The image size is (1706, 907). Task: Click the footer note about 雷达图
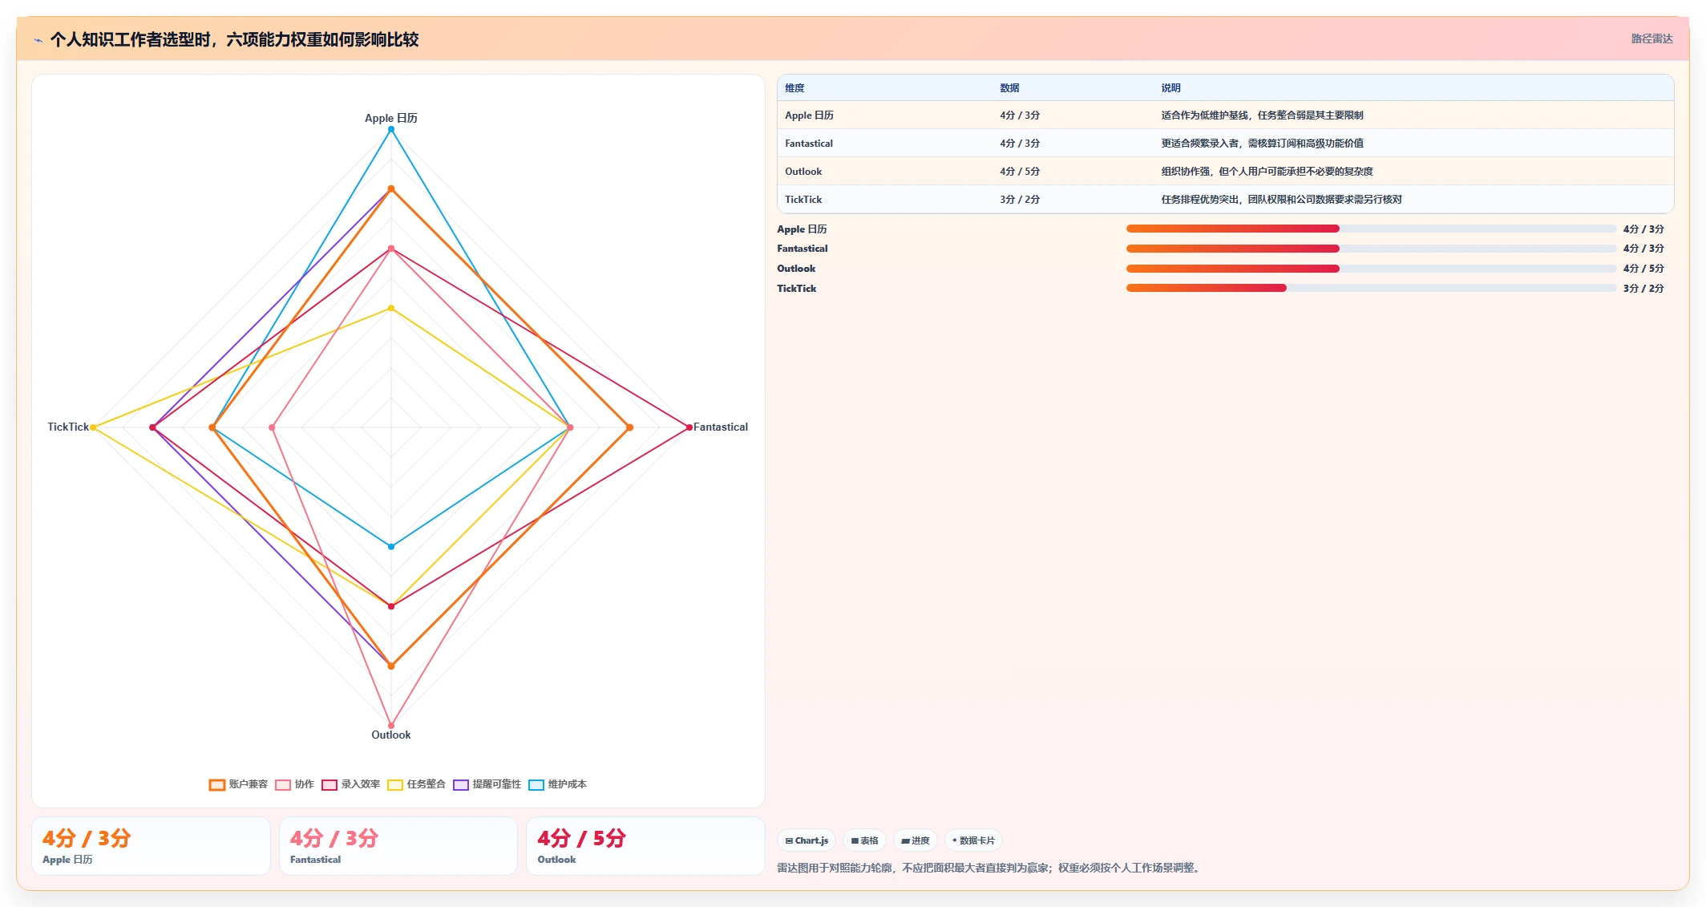tap(991, 868)
